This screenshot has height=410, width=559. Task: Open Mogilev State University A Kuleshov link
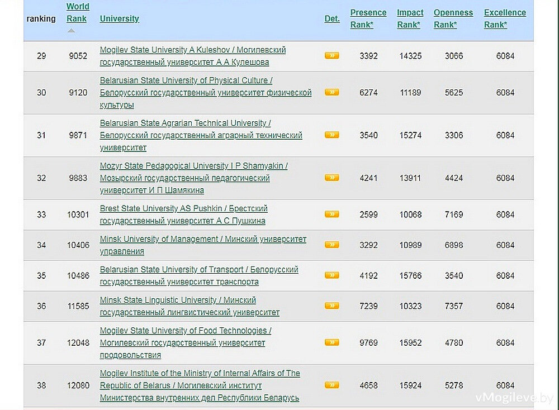click(x=192, y=56)
